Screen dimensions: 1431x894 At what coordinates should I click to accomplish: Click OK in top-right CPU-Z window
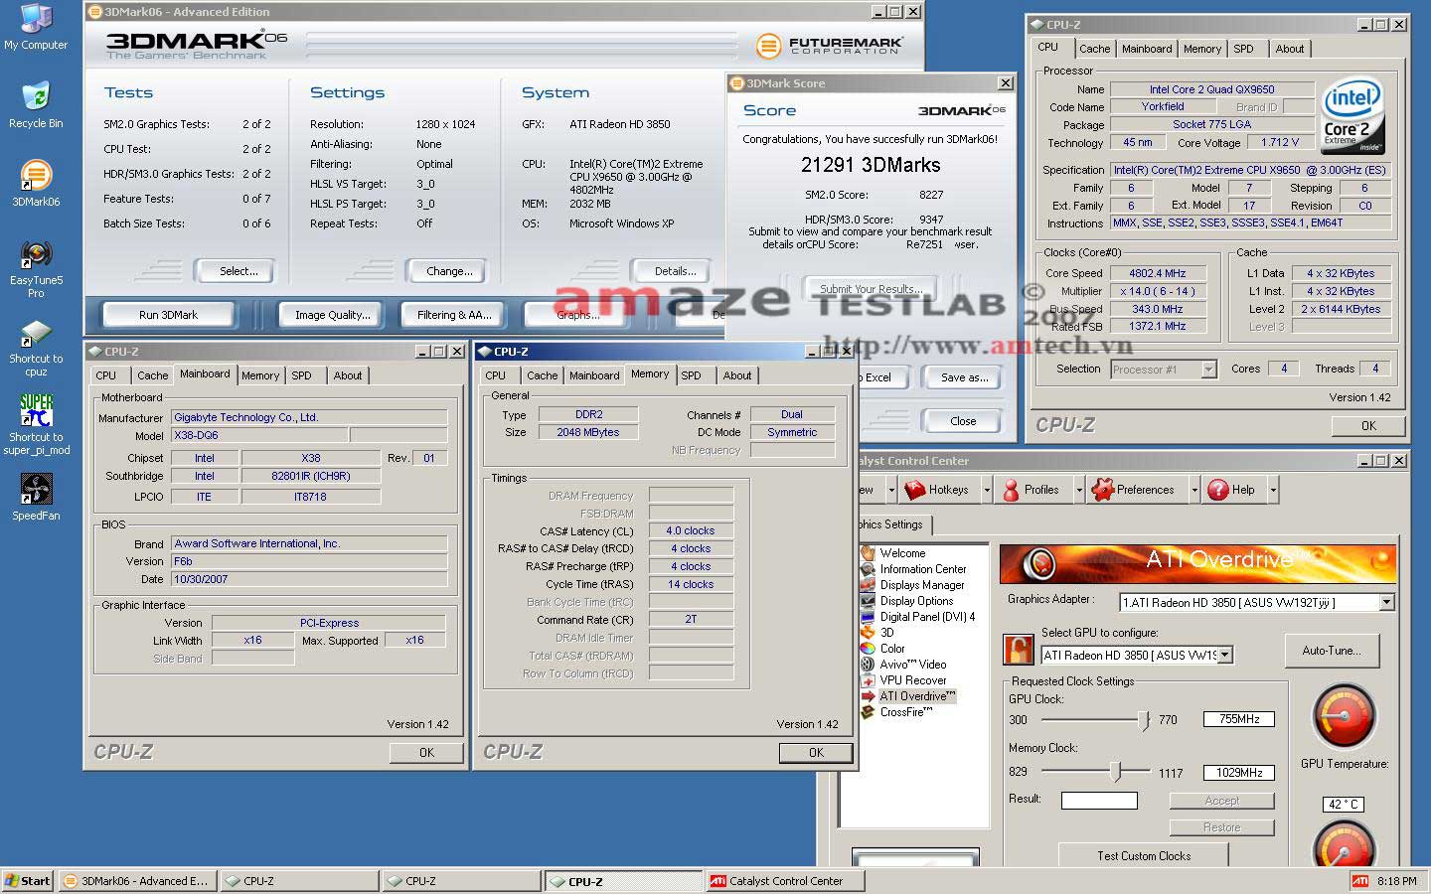(x=1368, y=426)
